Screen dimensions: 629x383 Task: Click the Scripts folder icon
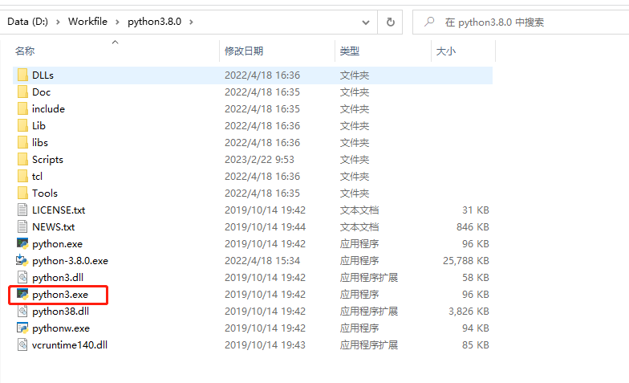click(x=22, y=159)
